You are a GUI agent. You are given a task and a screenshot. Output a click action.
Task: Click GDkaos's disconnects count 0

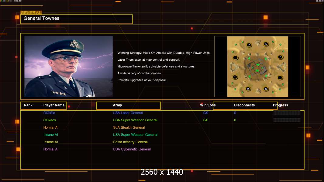tap(235, 120)
